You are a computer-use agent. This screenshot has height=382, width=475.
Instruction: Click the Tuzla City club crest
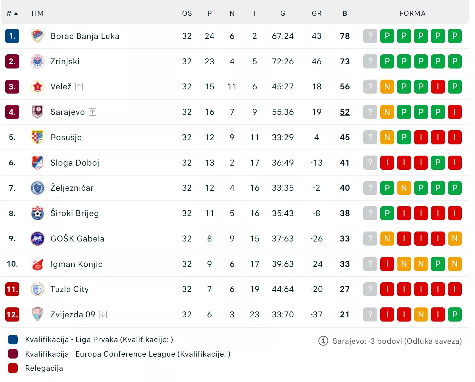tap(37, 289)
